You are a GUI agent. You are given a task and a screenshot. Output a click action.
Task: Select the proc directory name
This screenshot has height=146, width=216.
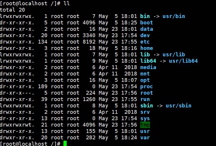(x=146, y=86)
